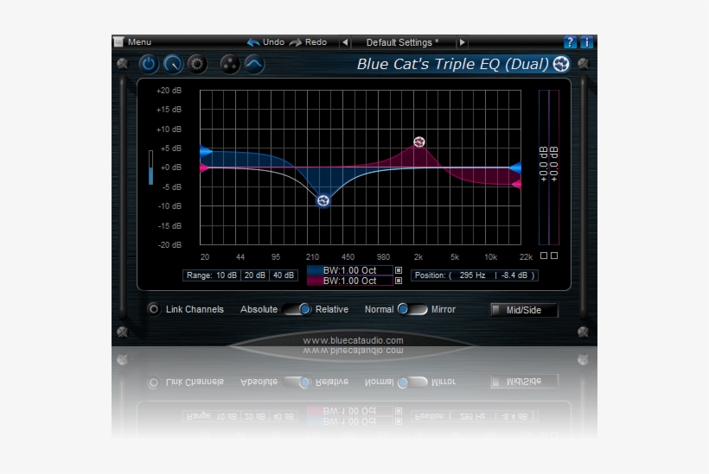Select the blue EQ band handle
This screenshot has width=709, height=474.
[x=323, y=200]
